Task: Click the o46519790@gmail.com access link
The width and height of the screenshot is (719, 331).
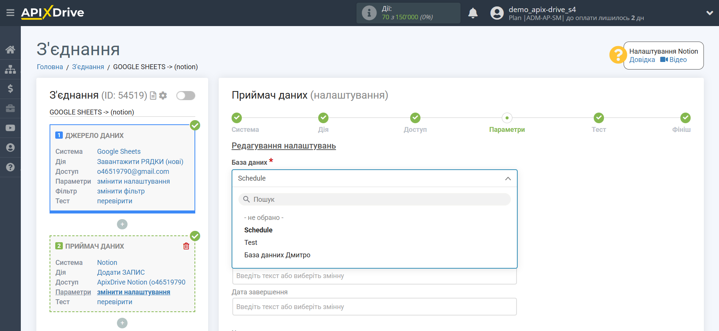Action: [x=133, y=172]
